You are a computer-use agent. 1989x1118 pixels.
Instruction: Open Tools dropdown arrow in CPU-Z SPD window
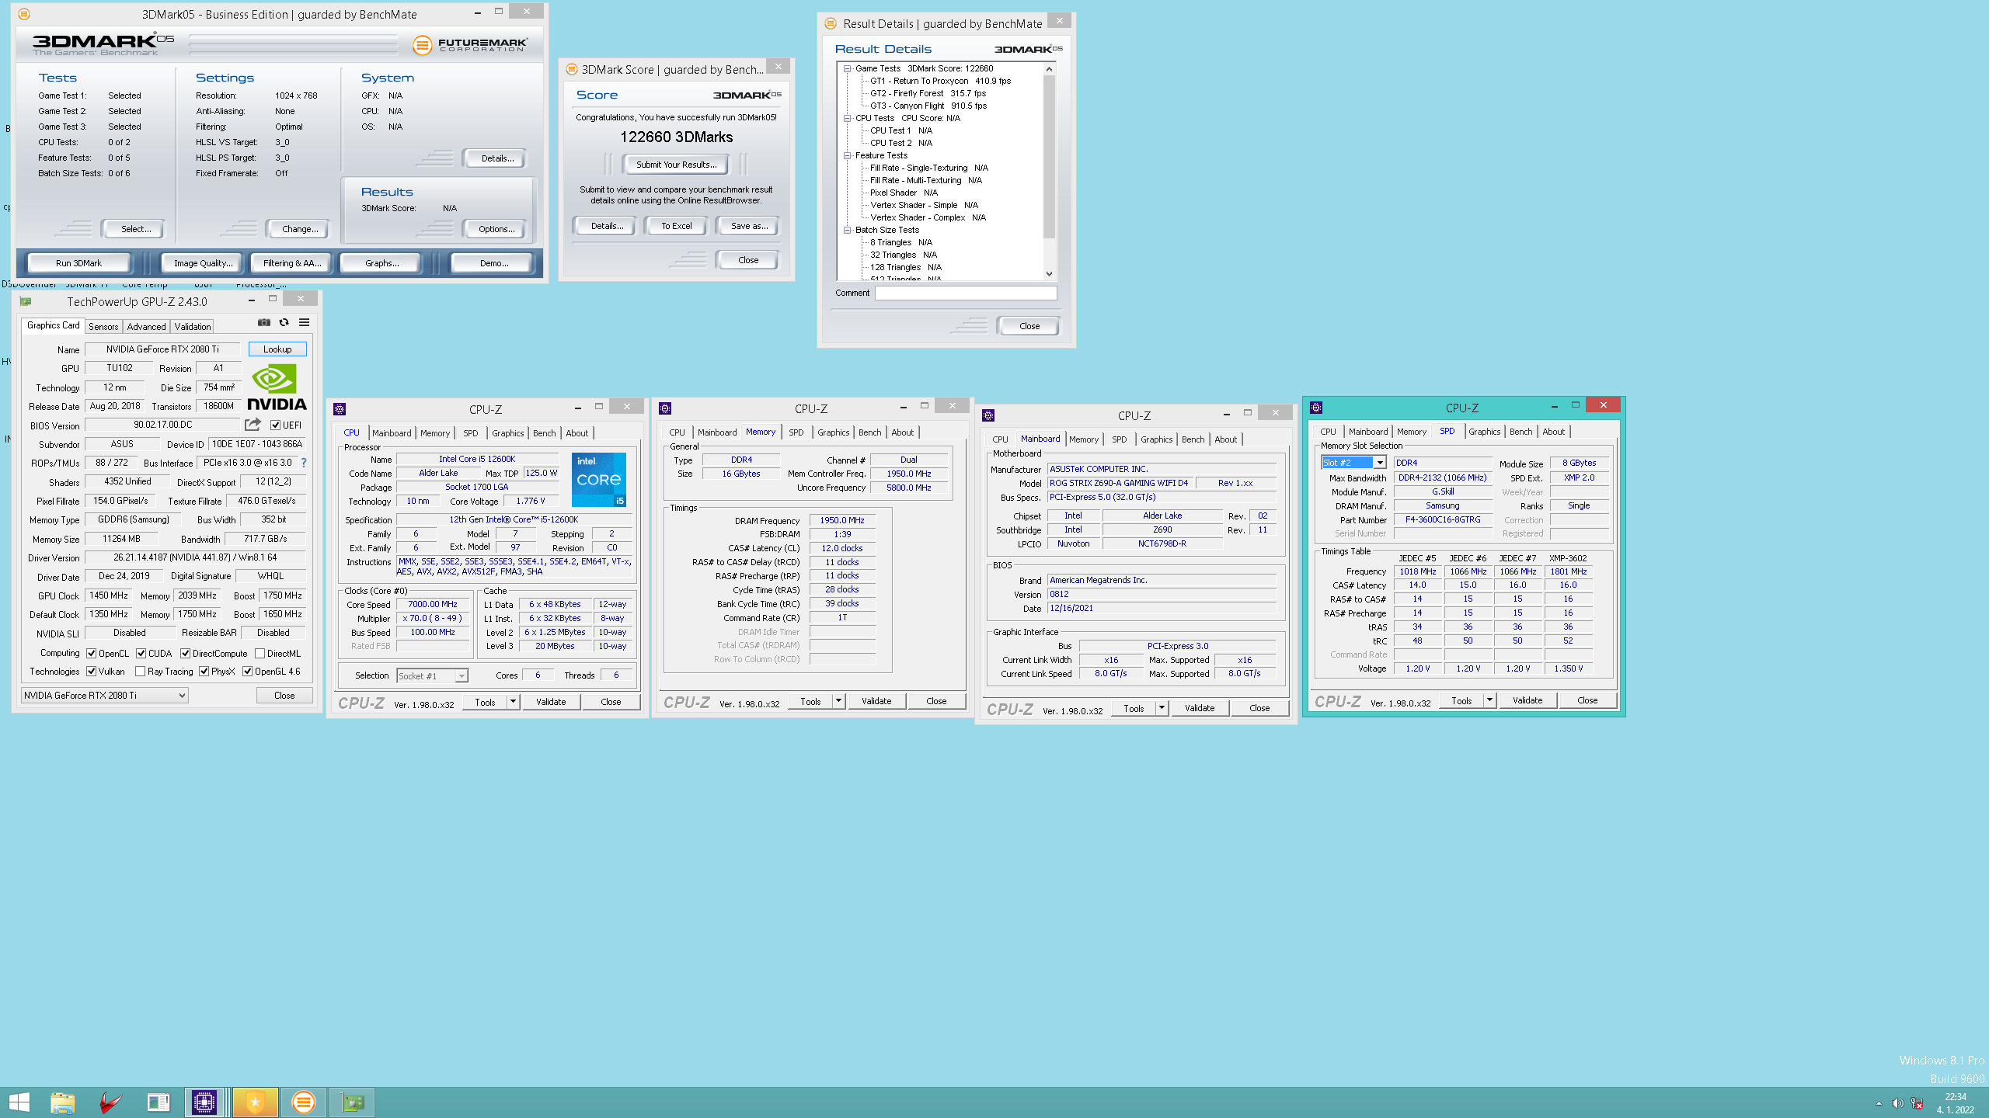[1489, 700]
